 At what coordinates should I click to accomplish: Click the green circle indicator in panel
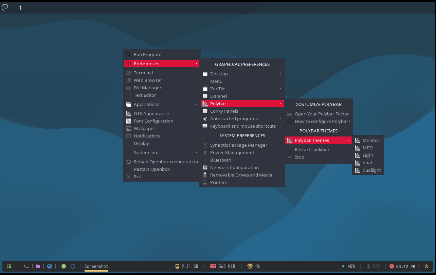63,267
